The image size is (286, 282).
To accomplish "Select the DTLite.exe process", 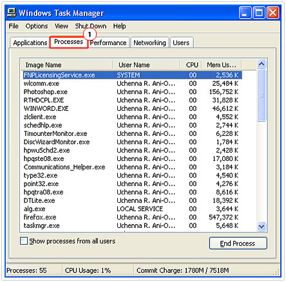I will click(x=133, y=201).
